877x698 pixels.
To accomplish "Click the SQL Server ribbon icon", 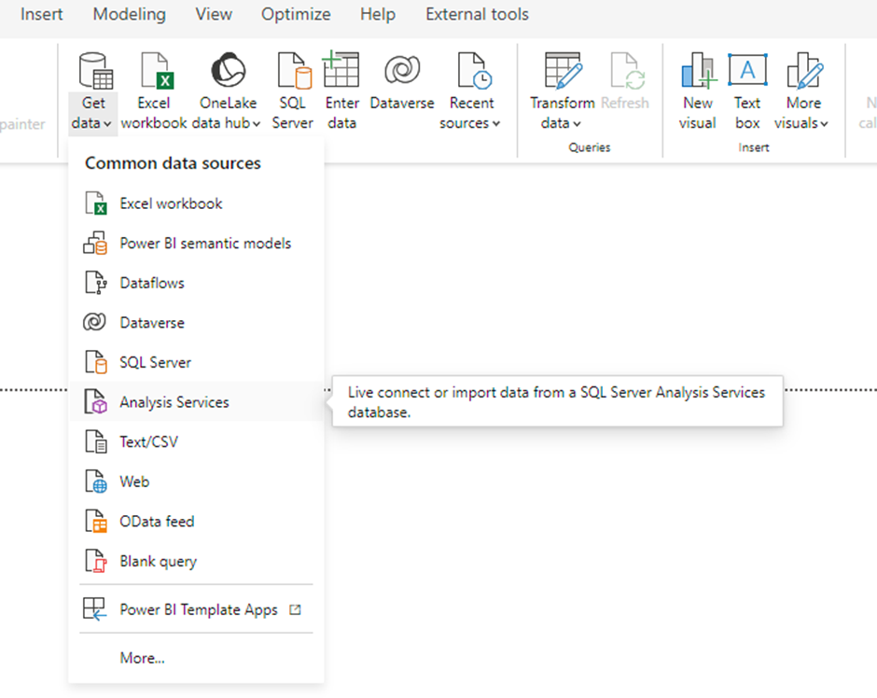I will [293, 72].
